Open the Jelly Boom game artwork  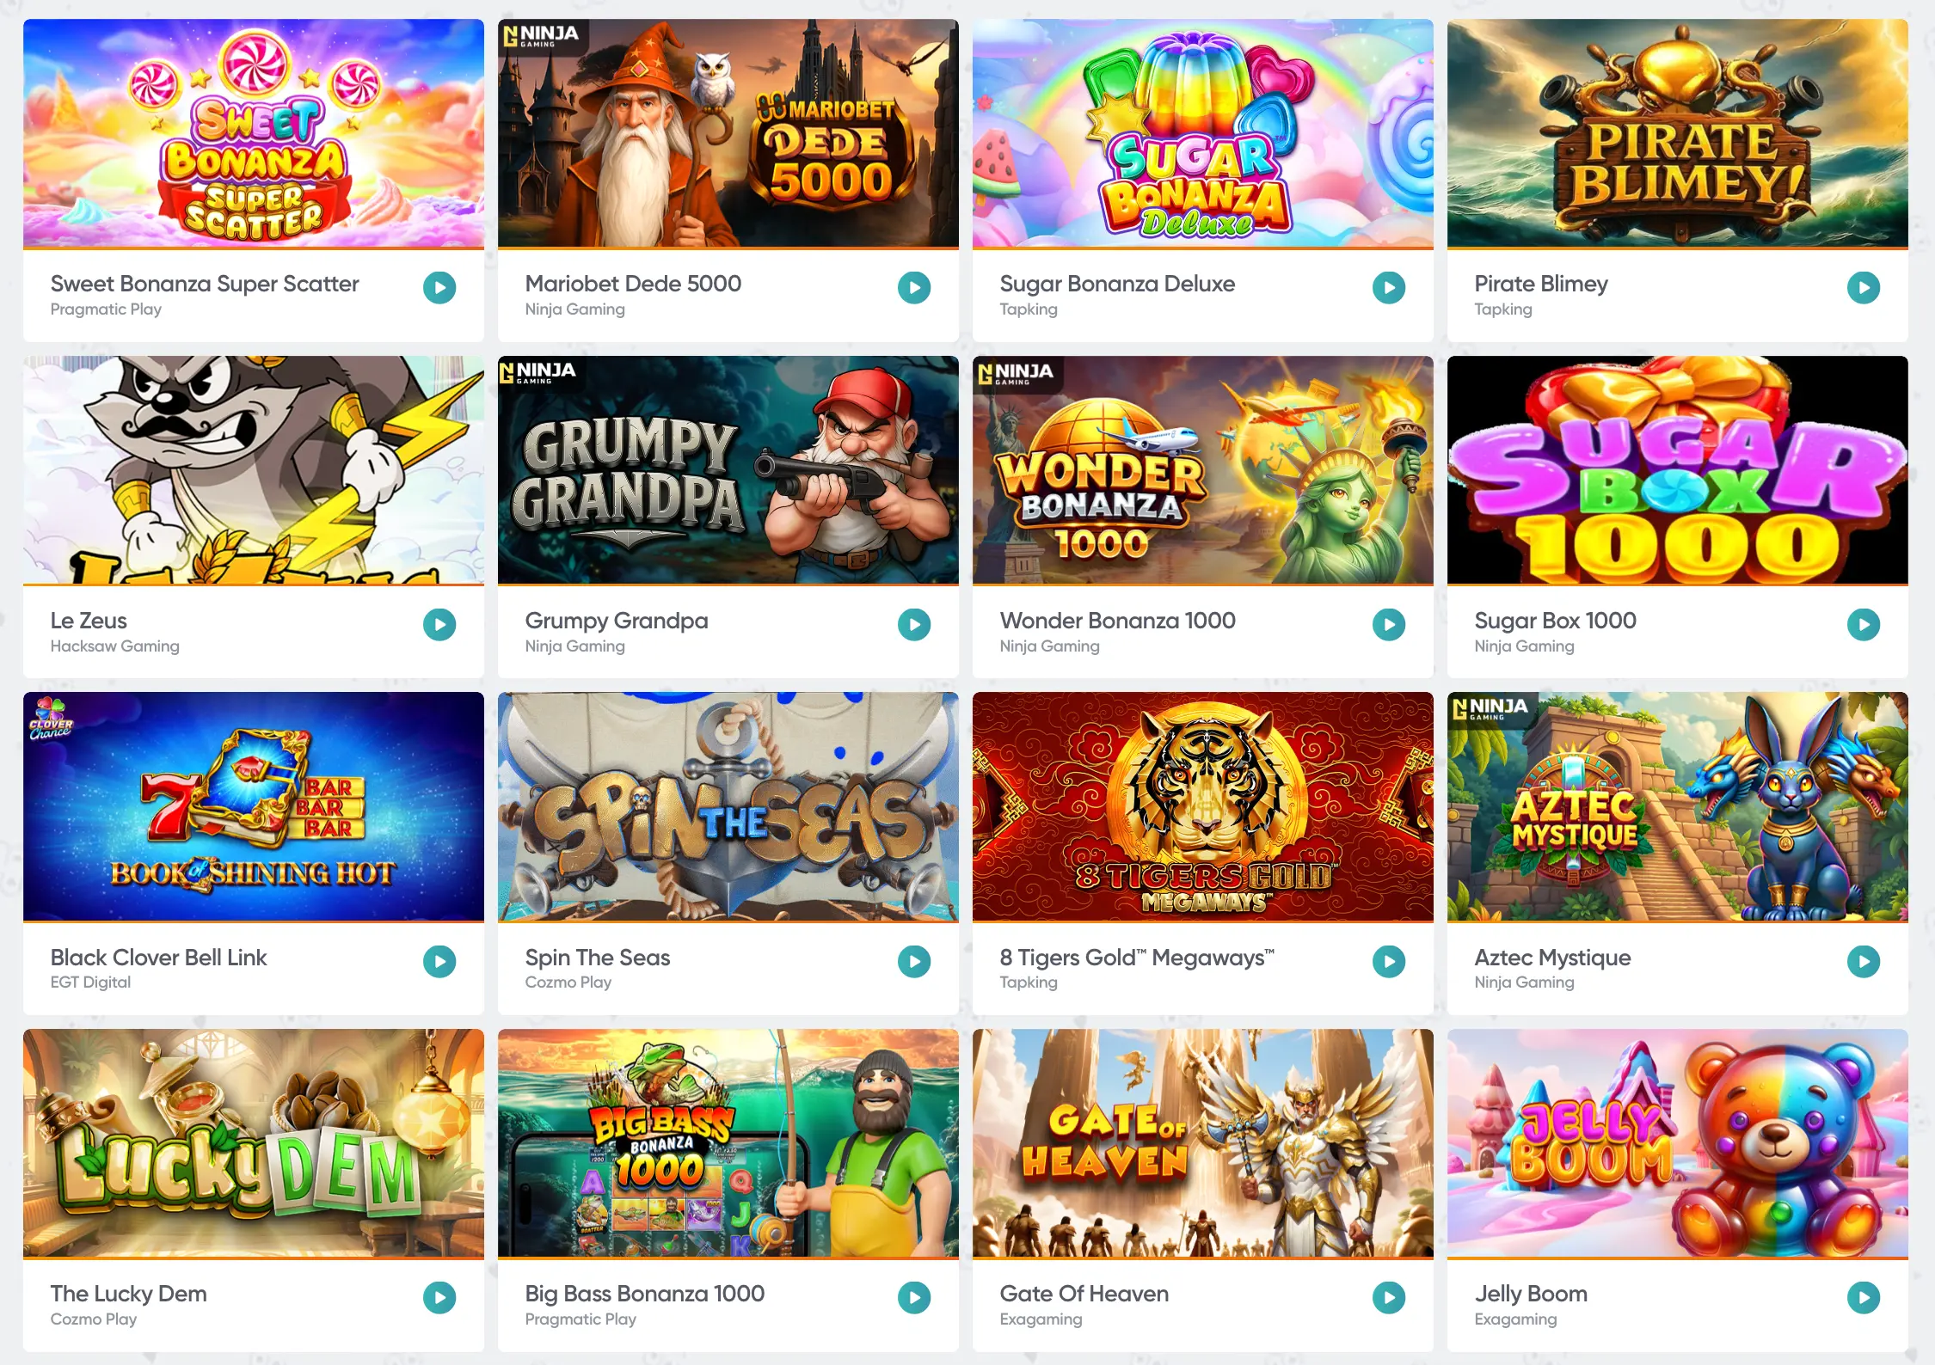(x=1678, y=1143)
